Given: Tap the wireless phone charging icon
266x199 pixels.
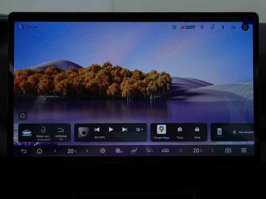Looking at the screenshot, I should (x=219, y=132).
